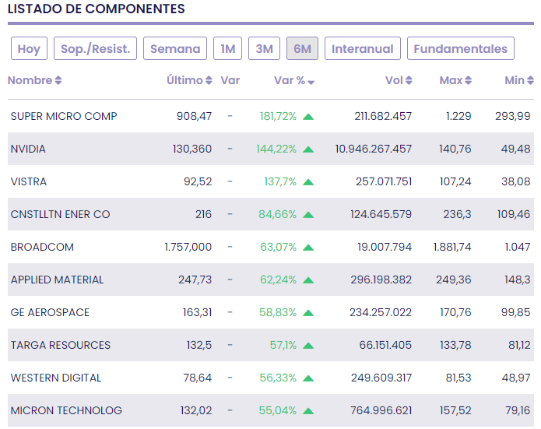This screenshot has height=429, width=541.
Task: Open the Sop./Resist. tab
Action: [96, 49]
